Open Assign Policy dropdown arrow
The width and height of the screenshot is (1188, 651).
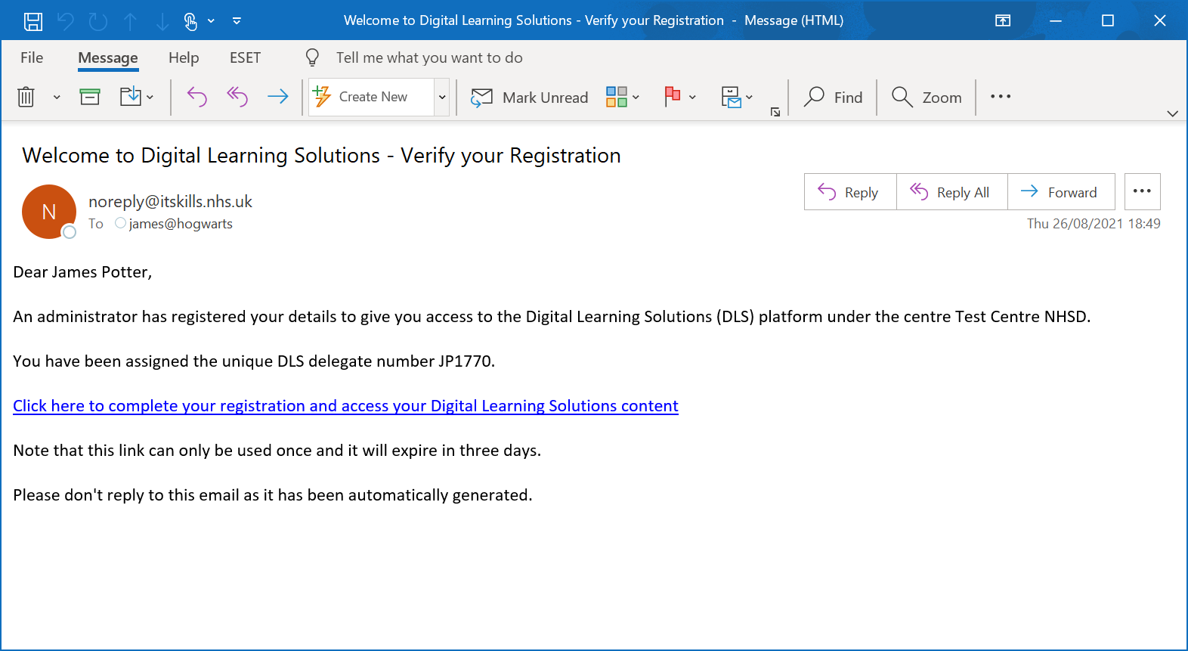pos(749,97)
